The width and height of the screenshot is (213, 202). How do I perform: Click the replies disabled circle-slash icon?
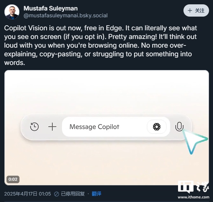pyautogui.click(x=56, y=194)
